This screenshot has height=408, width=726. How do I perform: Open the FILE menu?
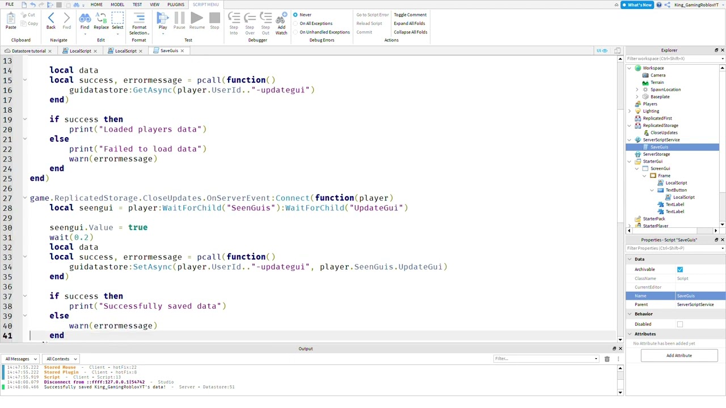pos(10,5)
